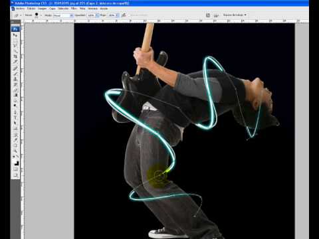Click the Photoshop CS3 title bar
This screenshot has width=319, height=239.
coord(159,3)
